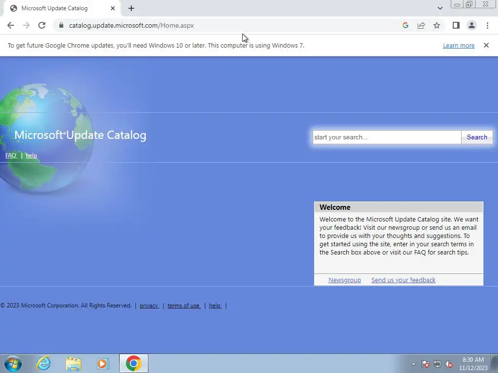The image size is (498, 373).
Task: View site information via the lock icon
Action: 61,25
